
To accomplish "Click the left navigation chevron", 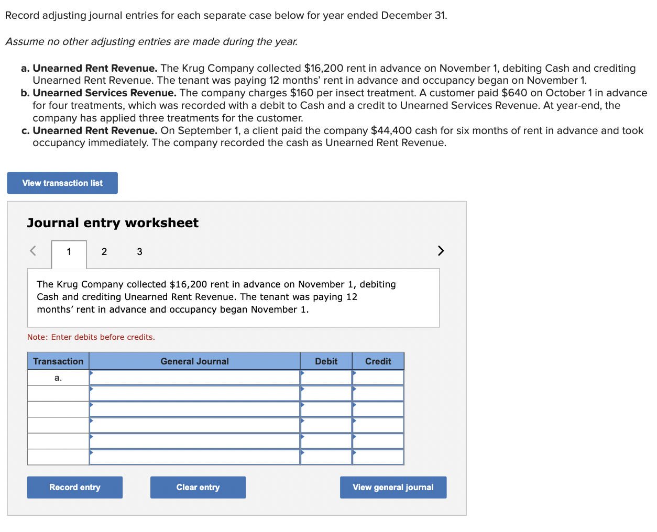I will 32,251.
